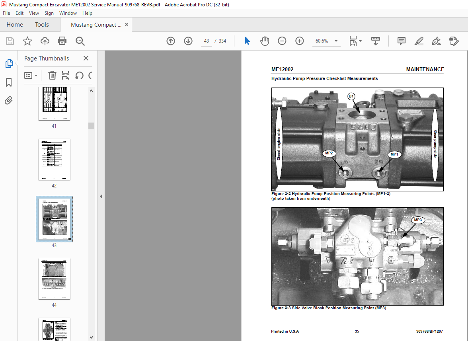The image size is (468, 341).
Task: Activate the Hand pan tool
Action: [264, 41]
